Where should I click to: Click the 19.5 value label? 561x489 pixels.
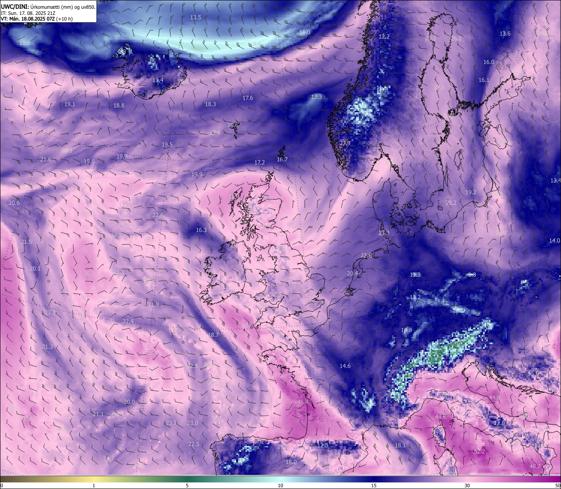pos(167,144)
